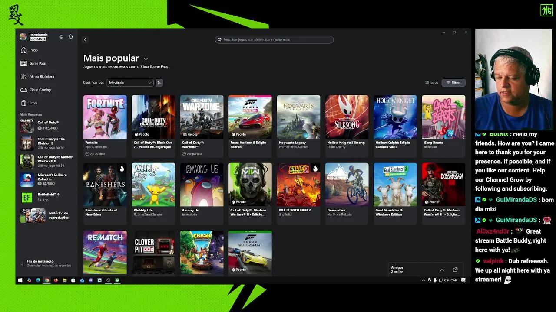Open the notifications bell
This screenshot has width=556, height=312.
coord(71,37)
